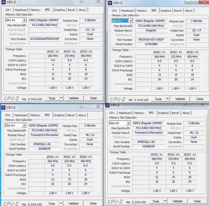The image size is (209, 206).
Task: Open Bench tab in Transcend Slot #1 window
Action: pos(71,115)
